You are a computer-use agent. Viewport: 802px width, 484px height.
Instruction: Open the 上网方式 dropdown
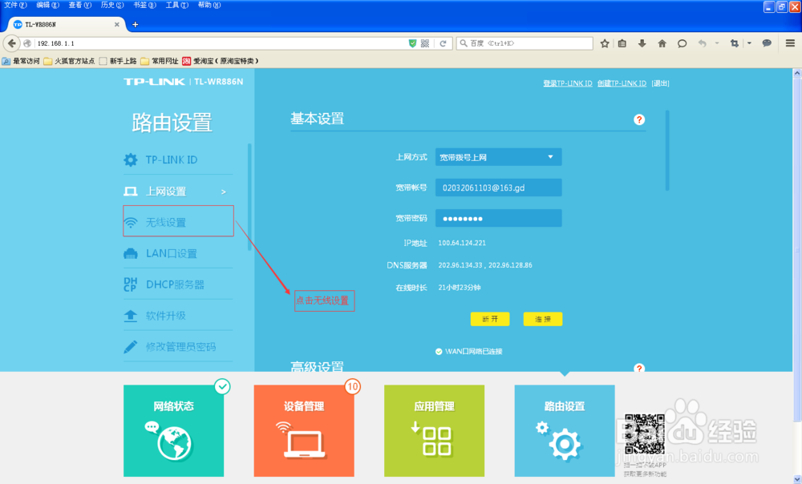pyautogui.click(x=498, y=157)
